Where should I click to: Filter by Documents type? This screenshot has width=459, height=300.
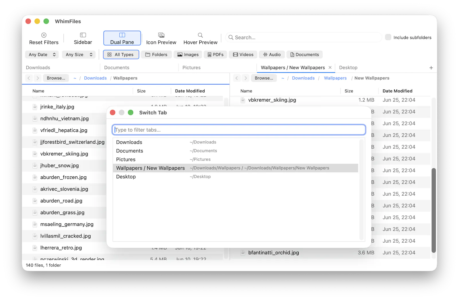click(304, 54)
